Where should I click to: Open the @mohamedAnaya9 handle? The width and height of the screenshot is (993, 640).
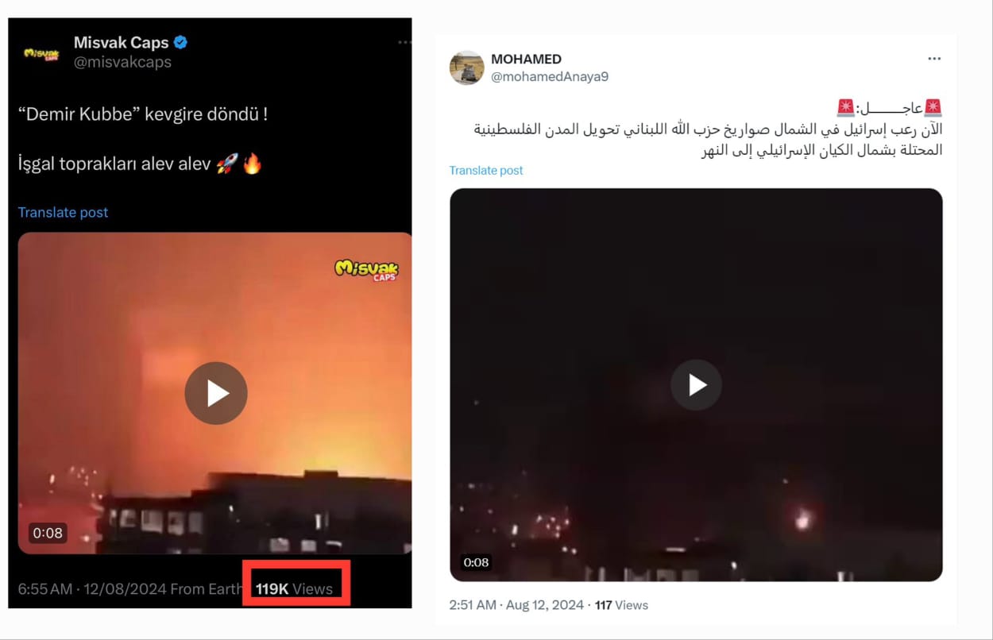(x=550, y=76)
